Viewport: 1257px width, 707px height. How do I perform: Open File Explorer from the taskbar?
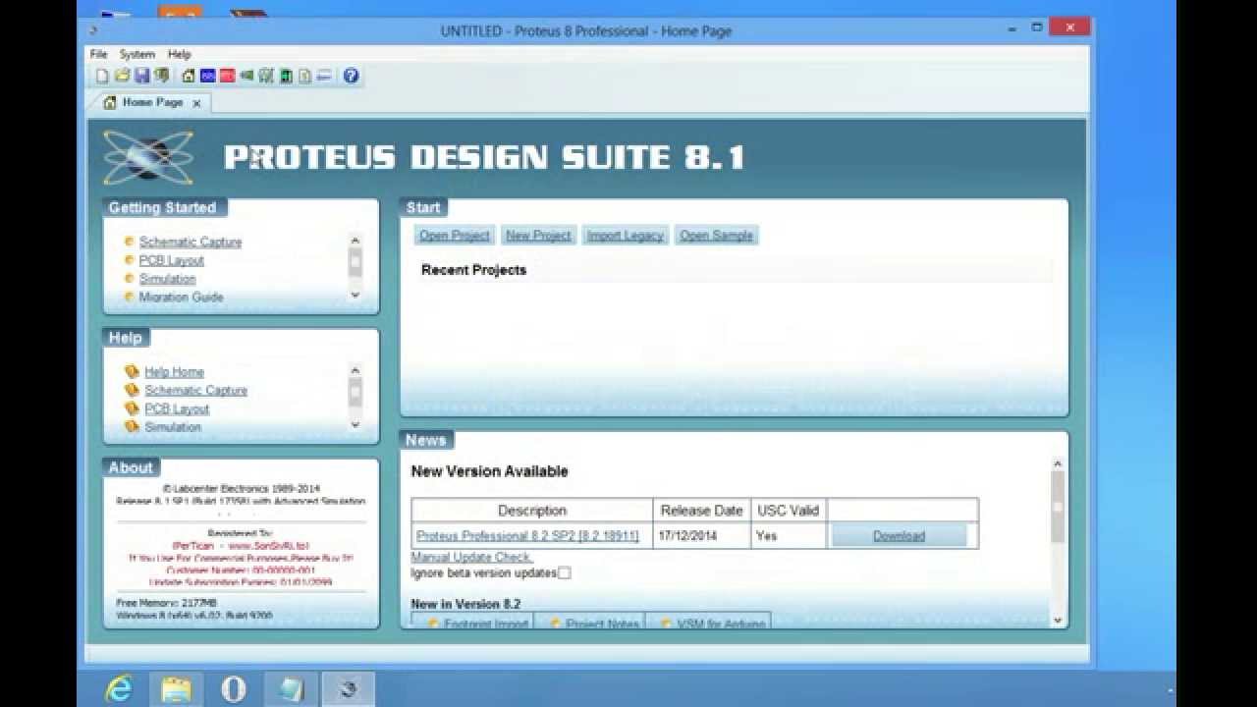pyautogui.click(x=176, y=689)
